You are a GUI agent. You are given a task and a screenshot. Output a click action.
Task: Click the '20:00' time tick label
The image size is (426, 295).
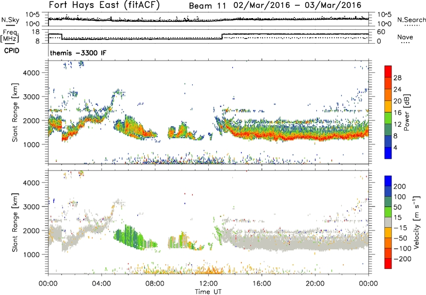[315, 284]
